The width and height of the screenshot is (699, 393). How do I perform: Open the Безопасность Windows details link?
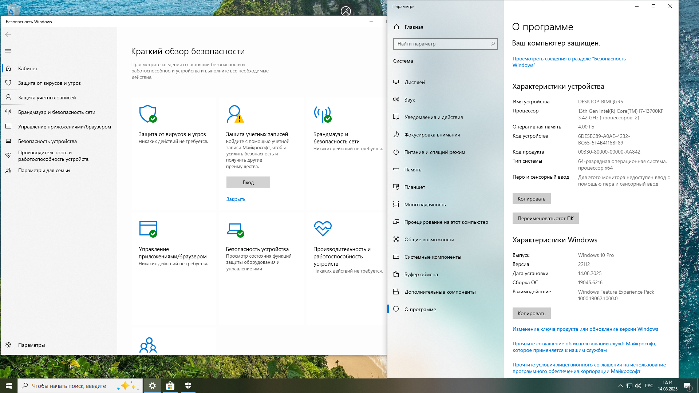click(569, 62)
